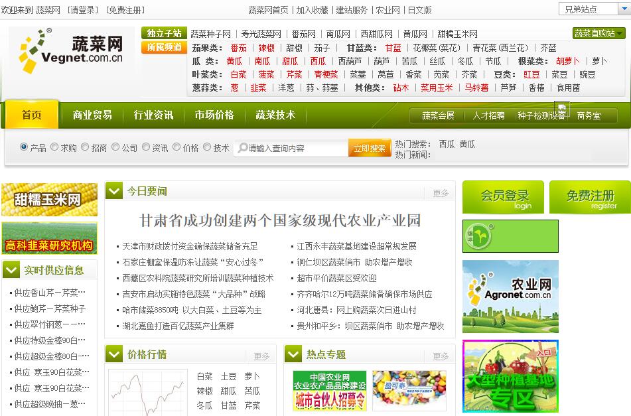
Task: Select the 技术 radio button
Action: (207, 147)
